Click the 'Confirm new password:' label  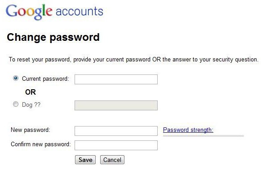(x=41, y=144)
